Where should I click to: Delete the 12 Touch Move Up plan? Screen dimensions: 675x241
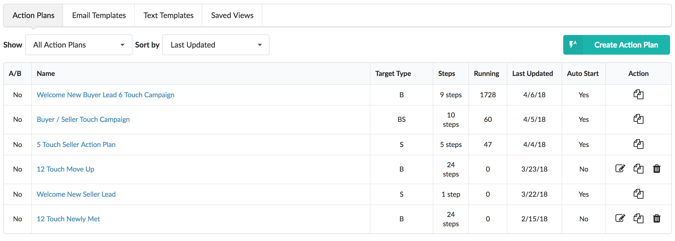click(x=657, y=169)
